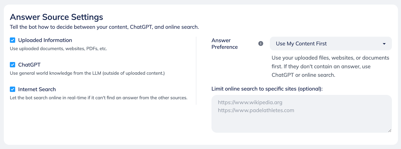401x149 pixels.
Task: Click the Internet Search label text
Action: (37, 89)
